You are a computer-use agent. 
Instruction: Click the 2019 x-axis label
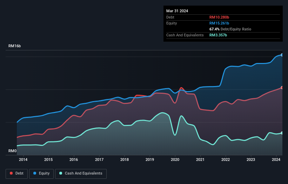(150, 160)
